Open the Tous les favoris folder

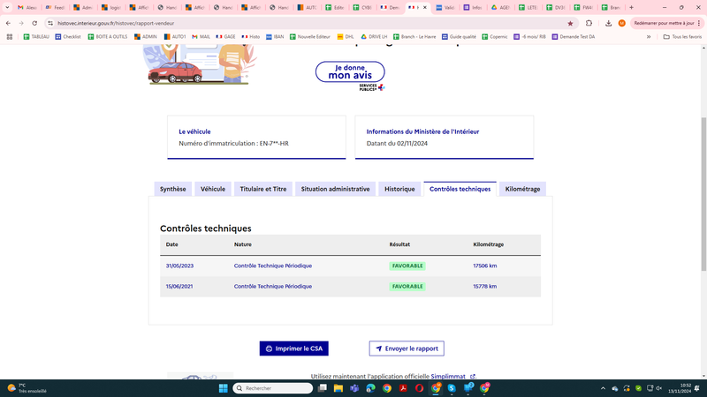(x=682, y=37)
